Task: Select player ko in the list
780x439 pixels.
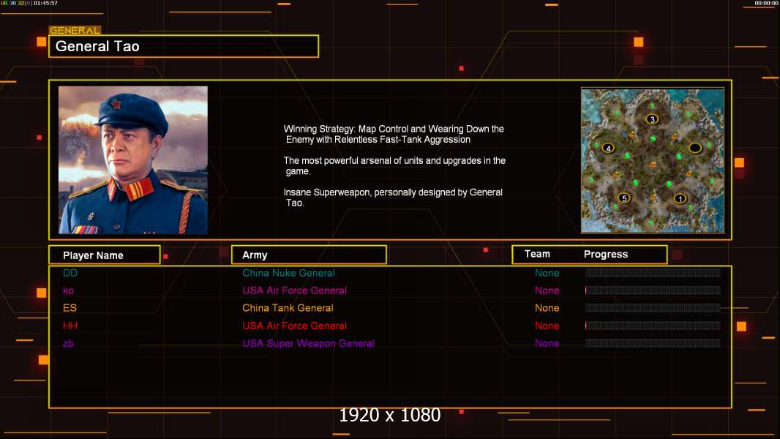Action: click(x=68, y=290)
